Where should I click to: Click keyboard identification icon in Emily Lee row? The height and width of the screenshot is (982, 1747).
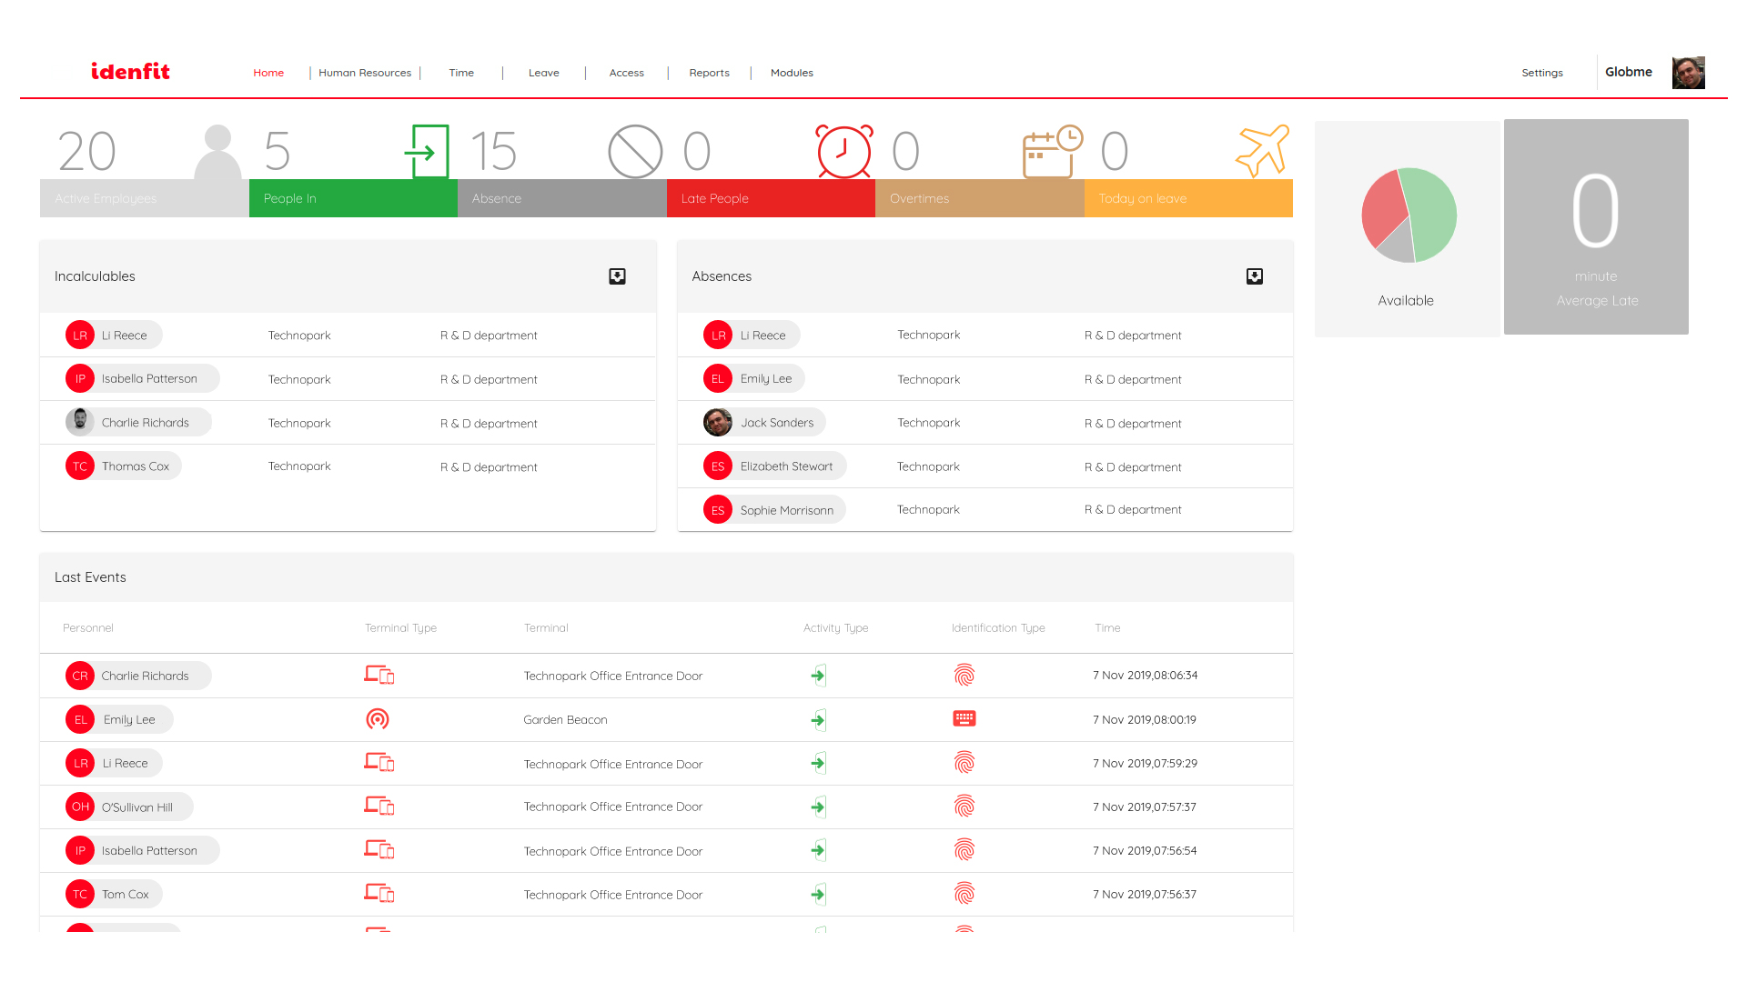[964, 719]
